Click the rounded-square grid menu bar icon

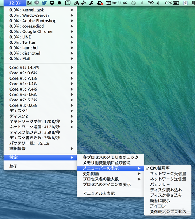pos(68,3)
